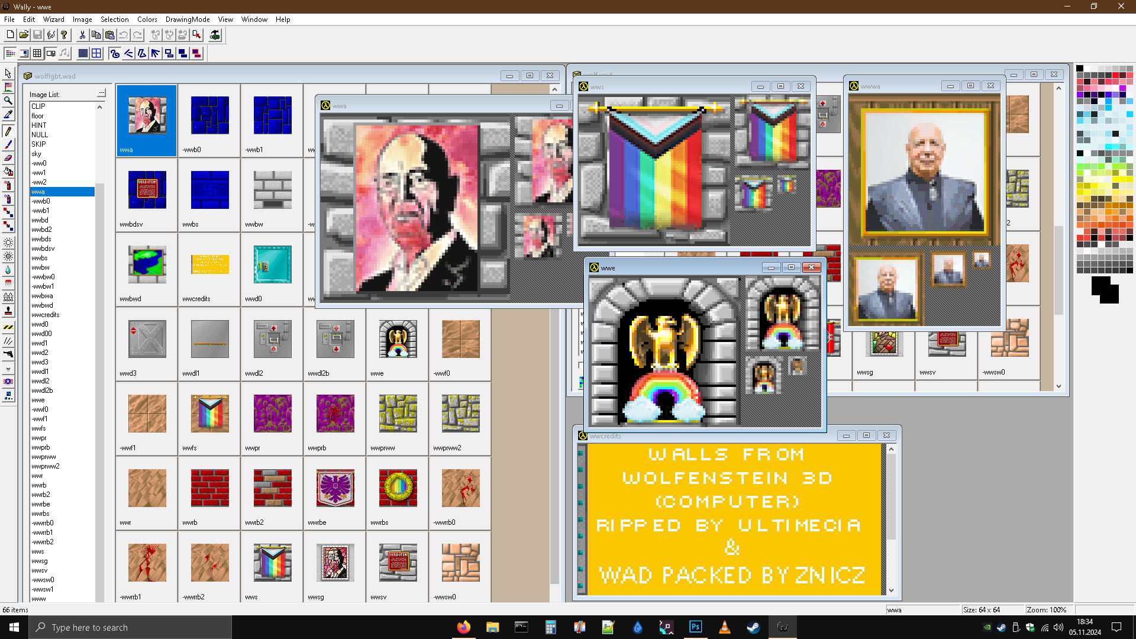Click the Undo arrow icon

point(123,35)
